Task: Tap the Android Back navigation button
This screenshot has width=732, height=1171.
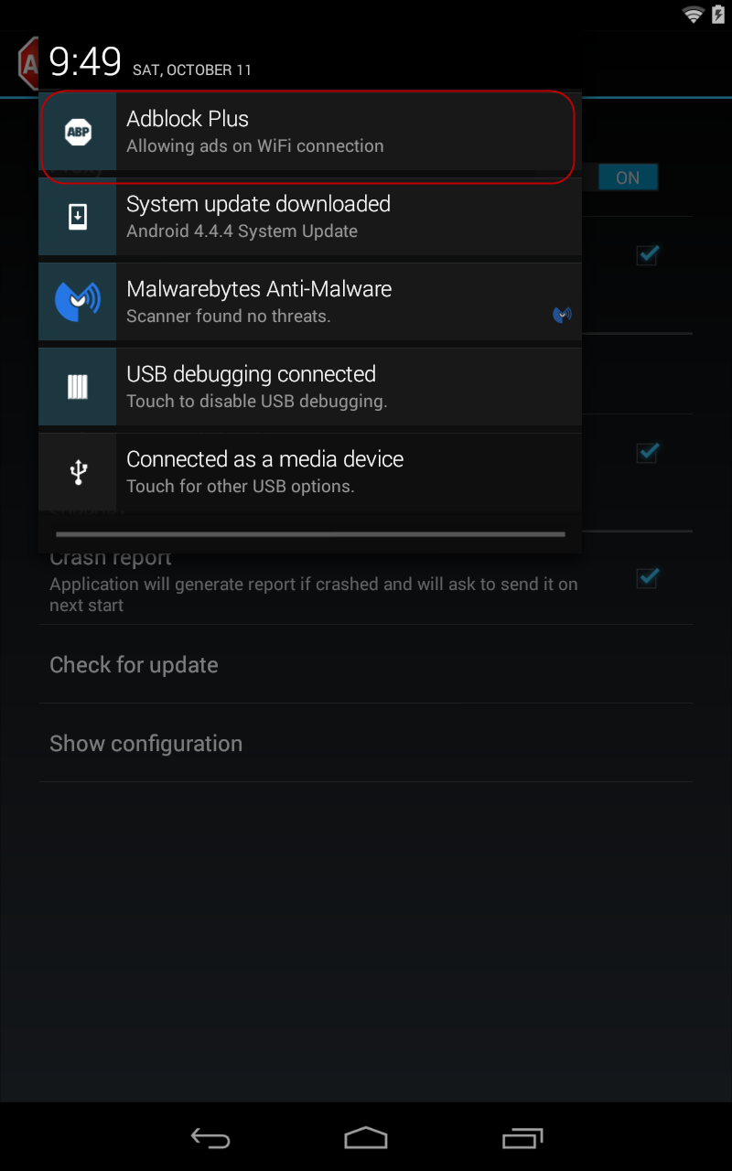Action: click(210, 1137)
